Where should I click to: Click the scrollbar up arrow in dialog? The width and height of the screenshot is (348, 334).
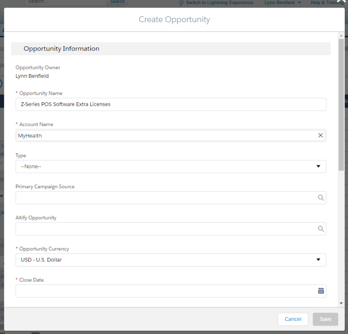[x=341, y=36]
